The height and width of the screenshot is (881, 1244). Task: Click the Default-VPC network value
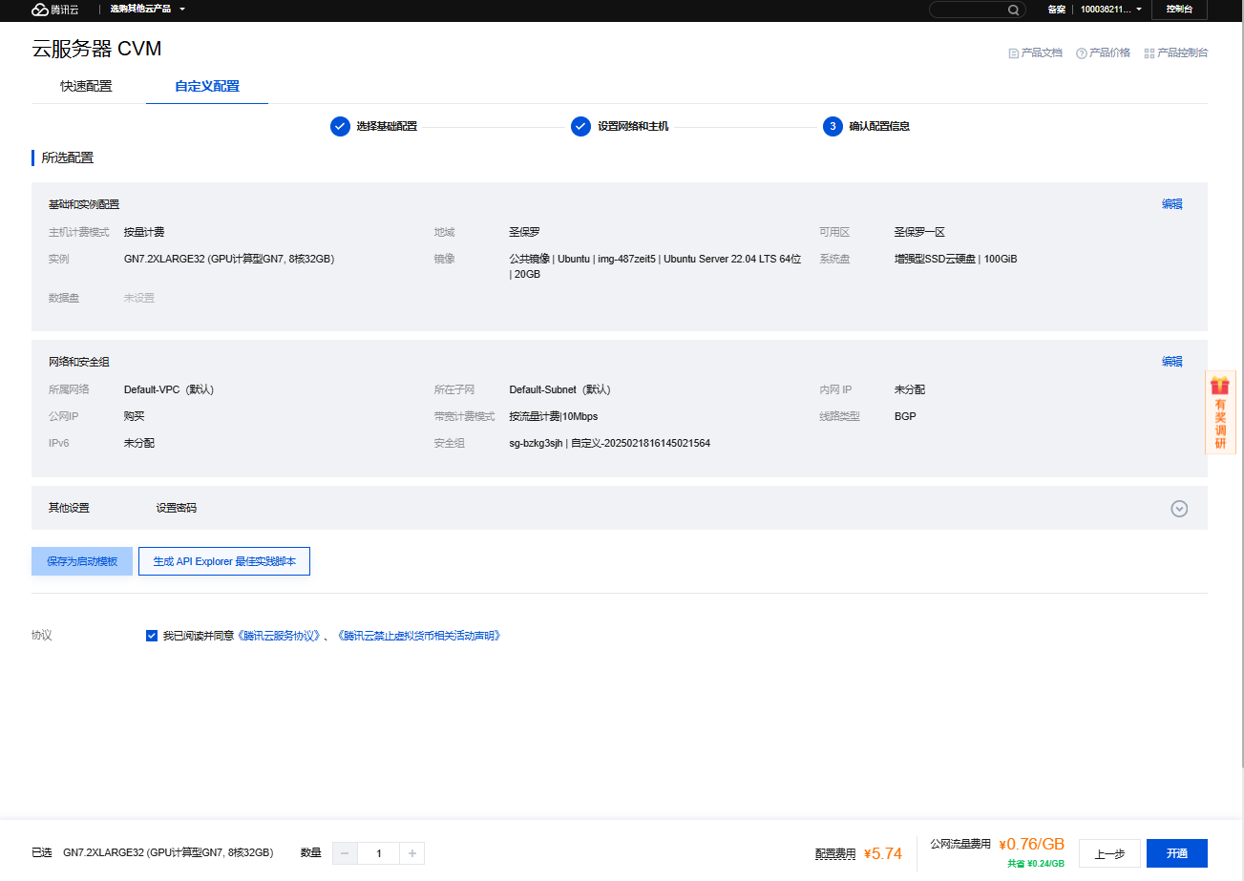[x=169, y=389]
